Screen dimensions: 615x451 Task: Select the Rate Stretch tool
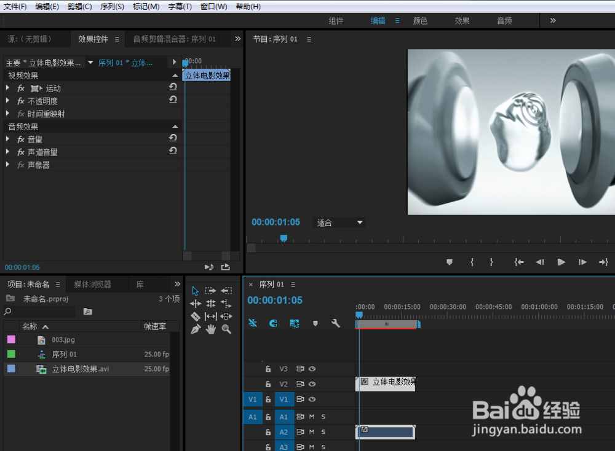(226, 304)
